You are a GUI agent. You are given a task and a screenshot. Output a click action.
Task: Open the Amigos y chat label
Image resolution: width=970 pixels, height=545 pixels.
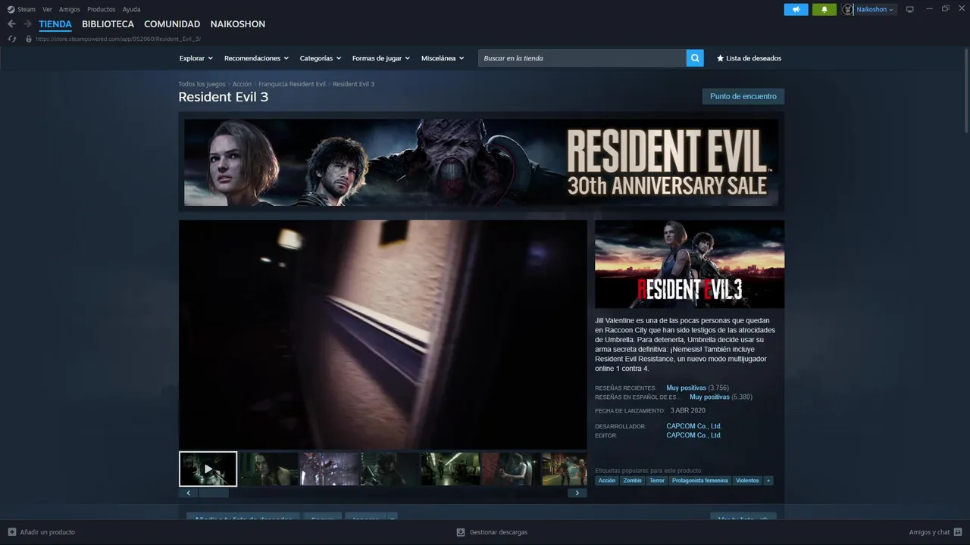point(929,532)
